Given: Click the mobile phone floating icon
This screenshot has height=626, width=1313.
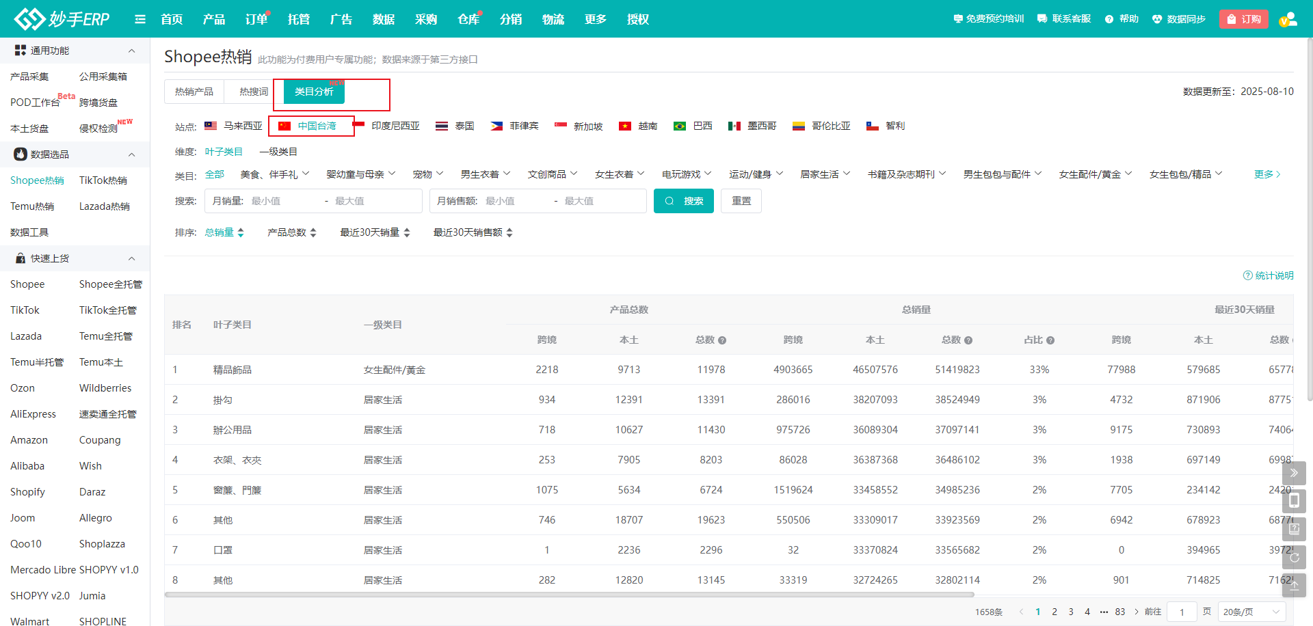Looking at the screenshot, I should tap(1294, 501).
